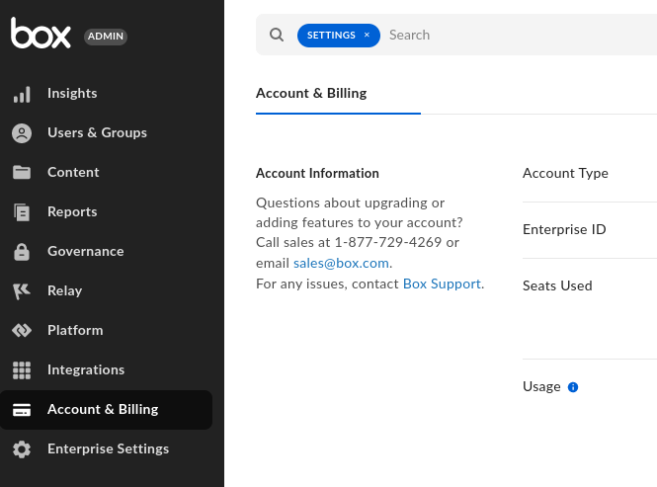Select the Account & Billing tab
This screenshot has width=657, height=487.
pos(311,93)
